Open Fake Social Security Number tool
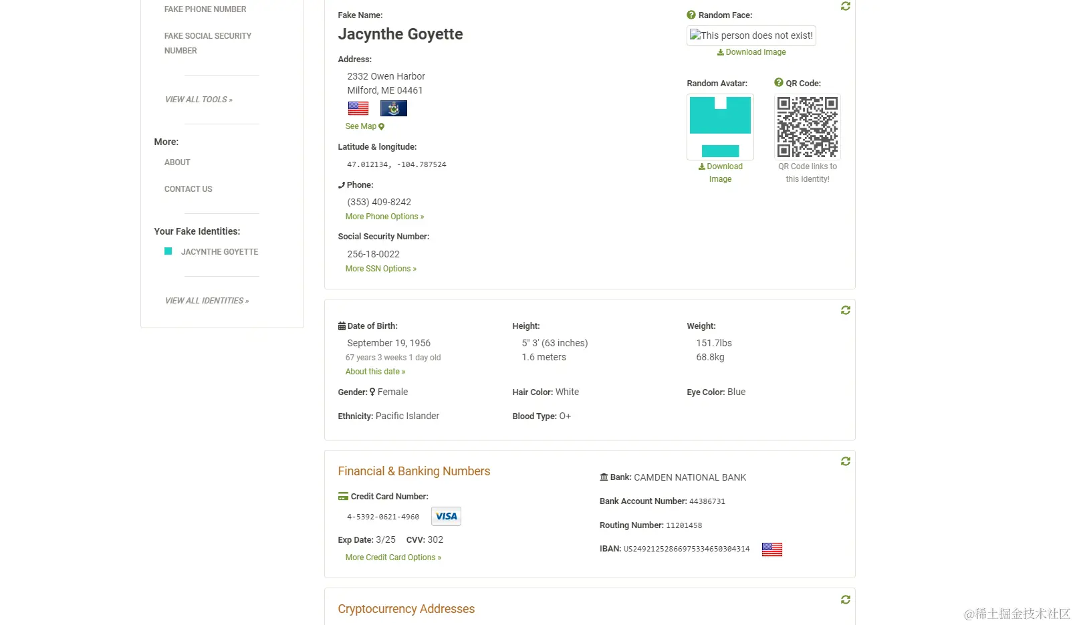This screenshot has height=625, width=1075. pos(208,43)
